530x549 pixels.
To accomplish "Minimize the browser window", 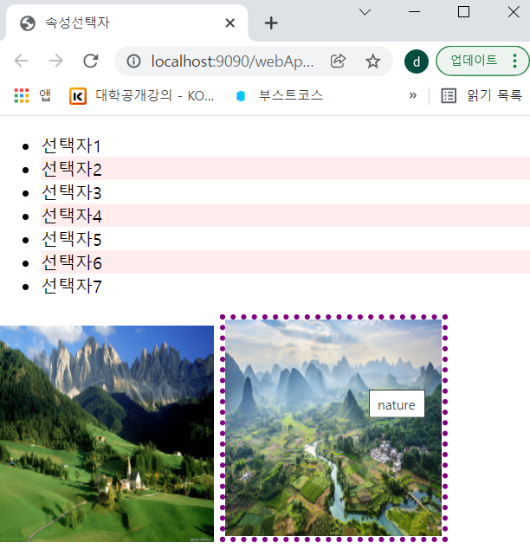I will [x=414, y=12].
